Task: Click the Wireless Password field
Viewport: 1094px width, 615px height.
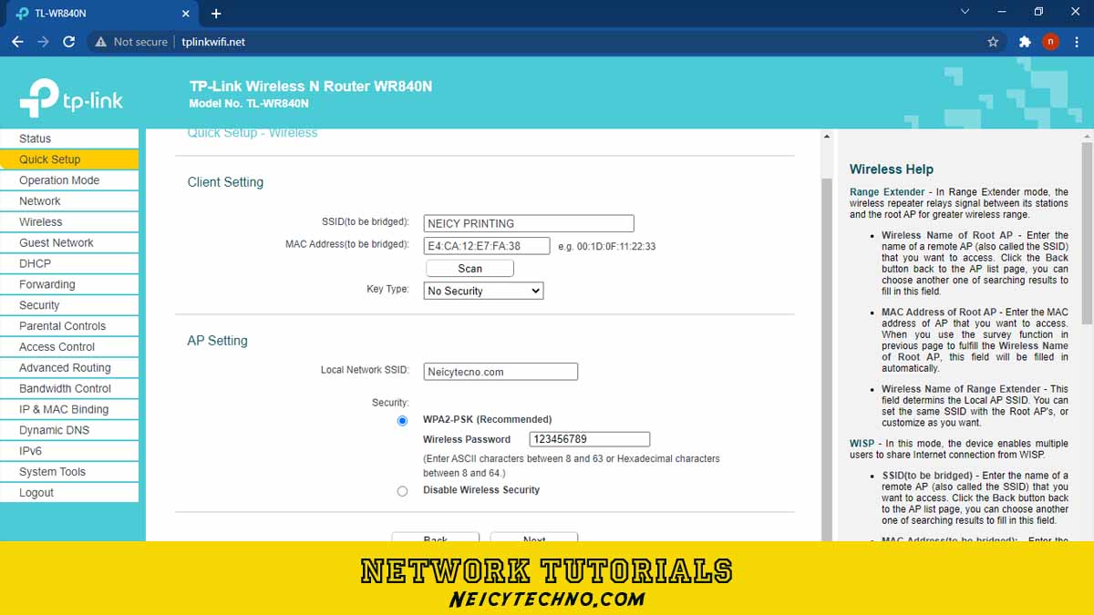Action: pyautogui.click(x=590, y=439)
